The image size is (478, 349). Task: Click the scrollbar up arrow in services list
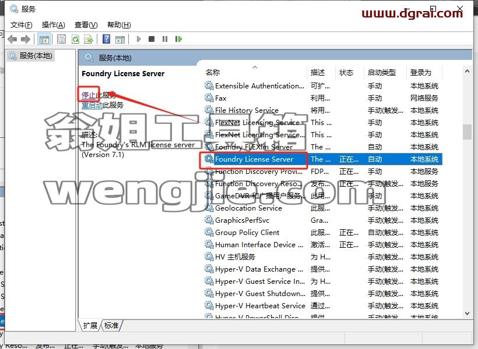[x=467, y=71]
